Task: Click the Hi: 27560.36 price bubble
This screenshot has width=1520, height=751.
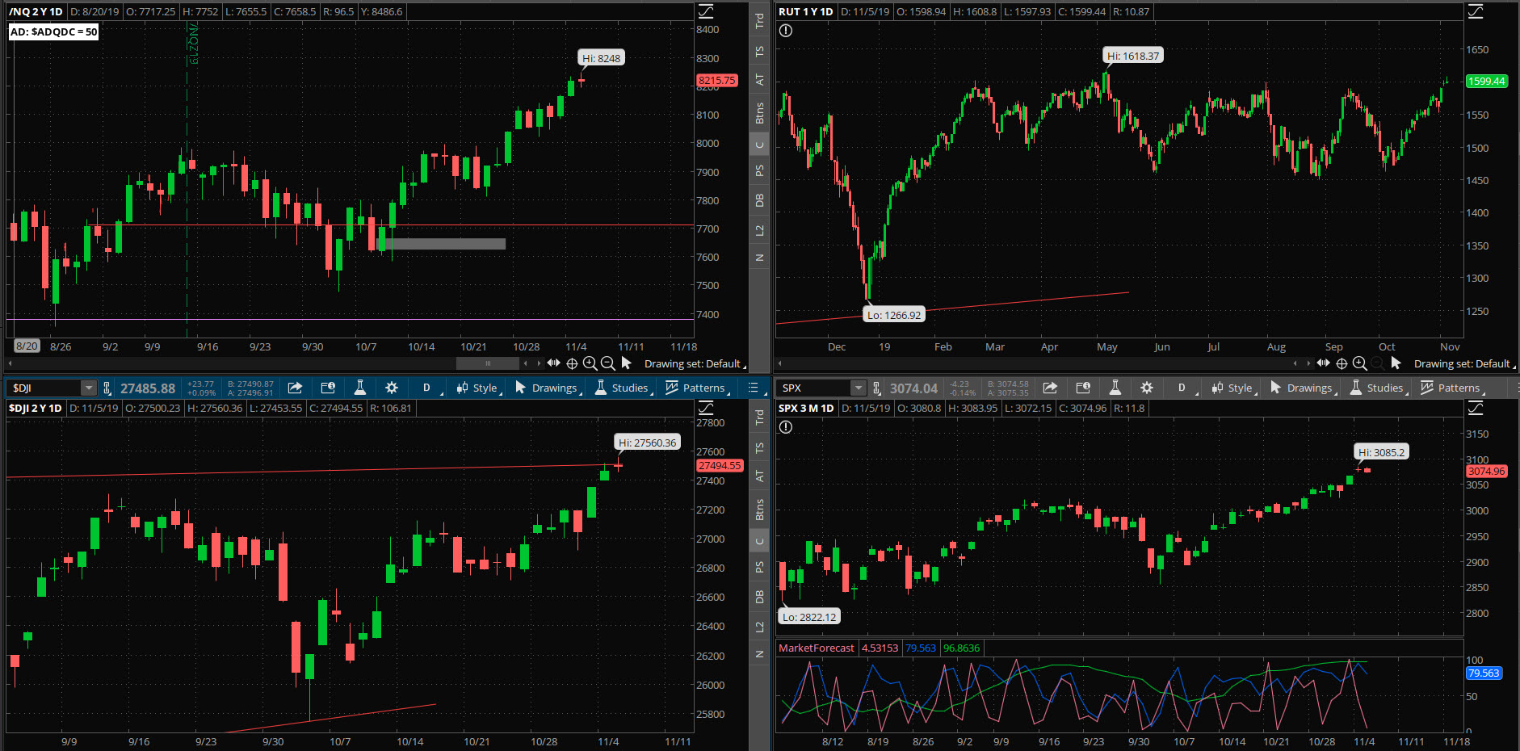Action: (648, 443)
